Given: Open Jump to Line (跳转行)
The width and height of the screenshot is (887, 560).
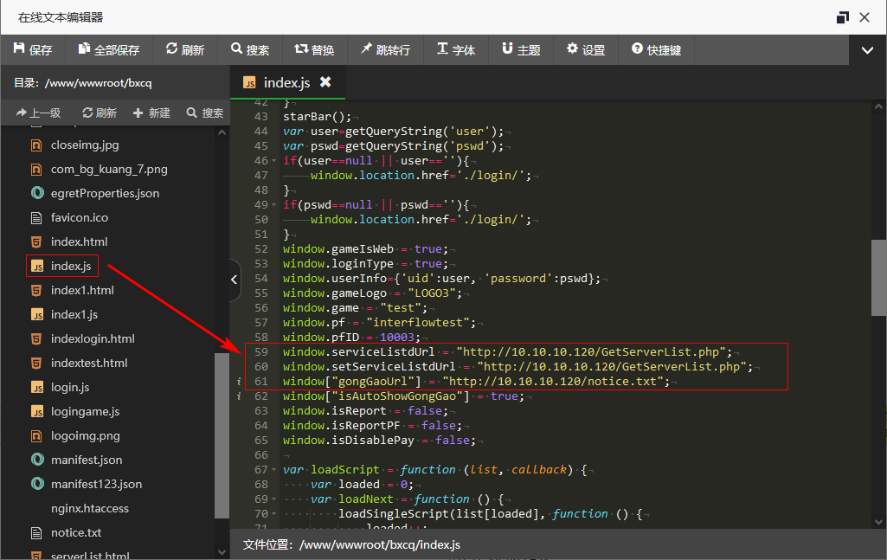Looking at the screenshot, I should [386, 50].
